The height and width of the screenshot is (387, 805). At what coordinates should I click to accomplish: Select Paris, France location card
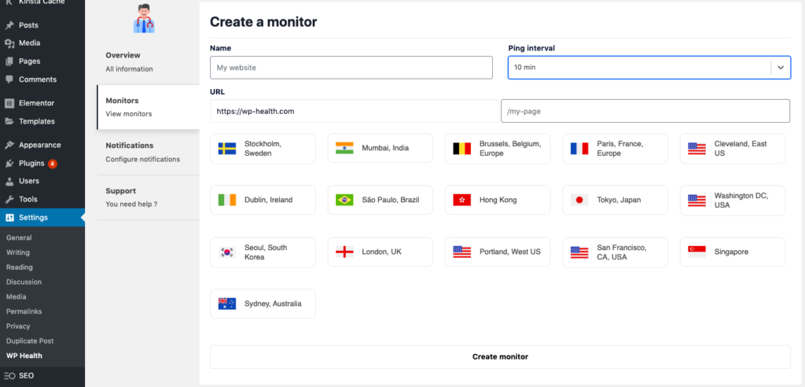tap(615, 149)
